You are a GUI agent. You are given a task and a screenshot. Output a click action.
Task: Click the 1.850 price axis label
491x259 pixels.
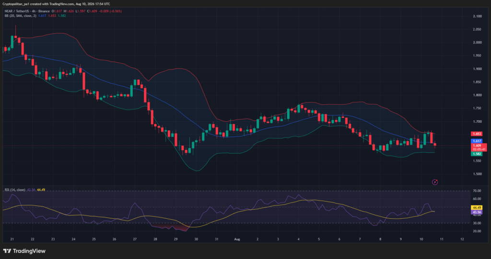(x=477, y=82)
